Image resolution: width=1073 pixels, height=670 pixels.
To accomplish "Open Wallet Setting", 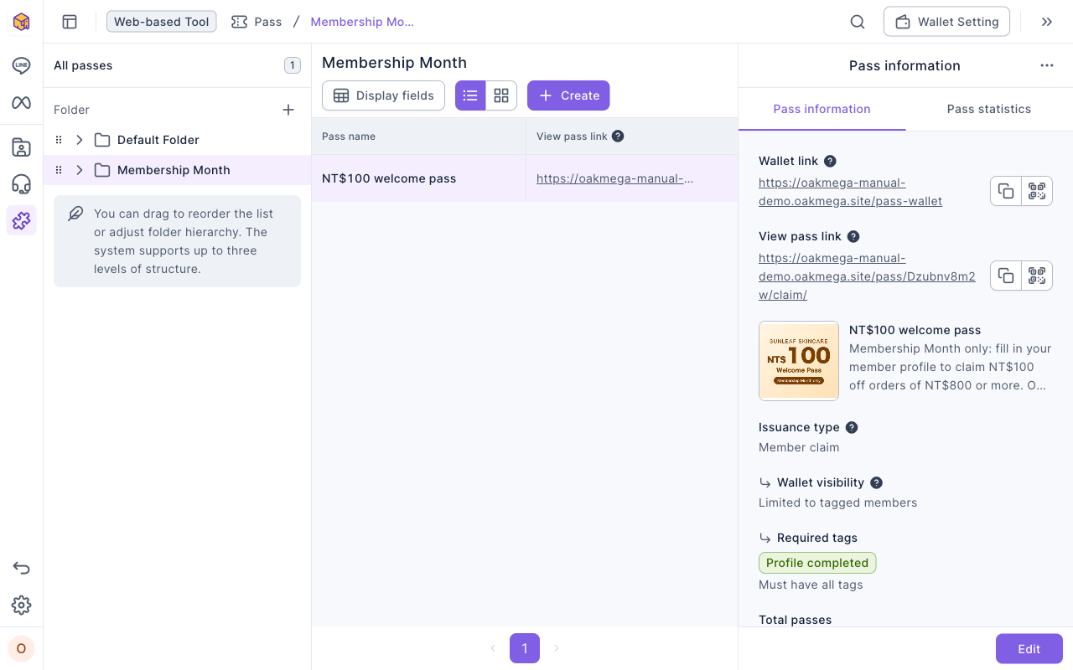I will tap(946, 22).
